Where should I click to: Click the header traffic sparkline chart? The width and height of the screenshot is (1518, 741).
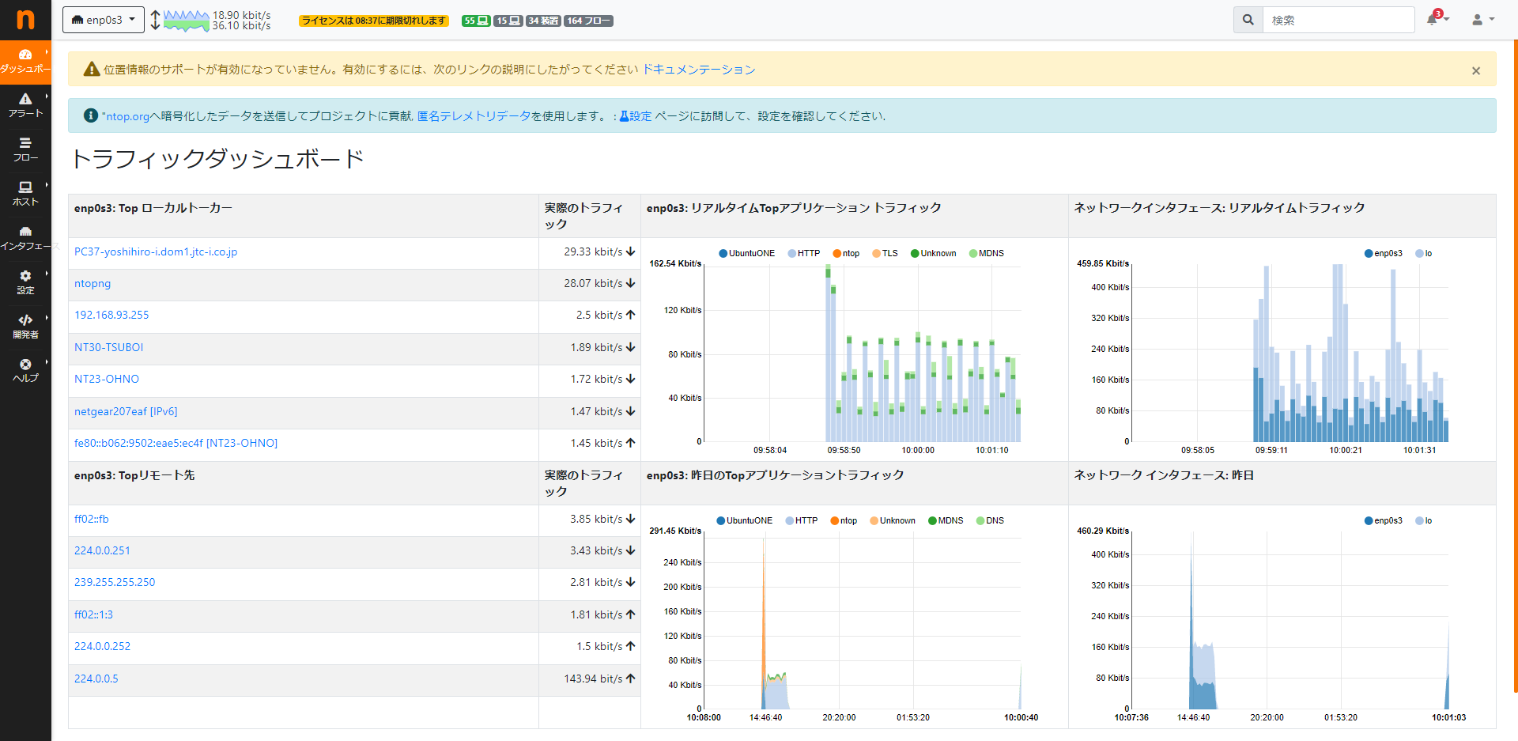point(187,21)
